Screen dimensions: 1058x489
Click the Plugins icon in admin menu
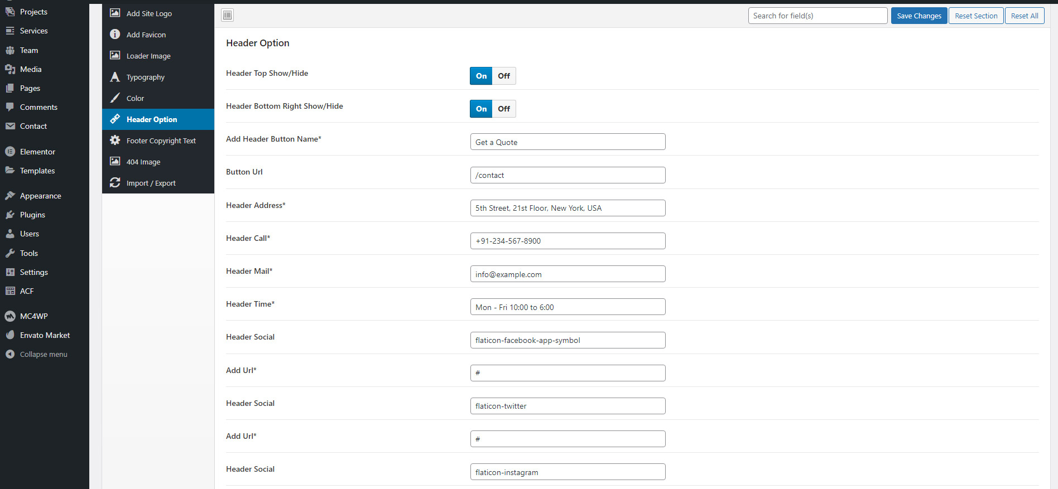point(10,215)
